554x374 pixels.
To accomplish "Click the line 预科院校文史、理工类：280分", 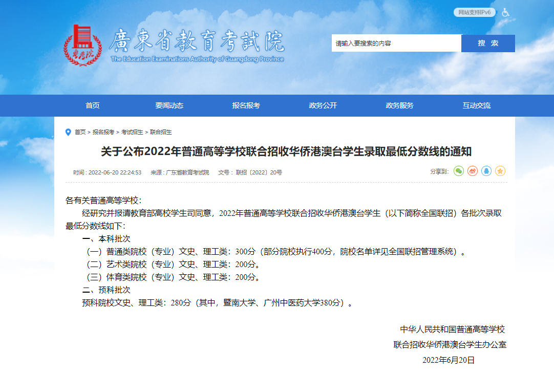I will click(x=217, y=303).
